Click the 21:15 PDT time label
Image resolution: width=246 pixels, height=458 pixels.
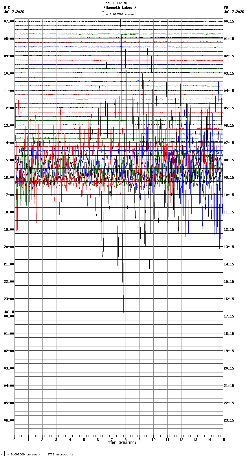pos(229,386)
